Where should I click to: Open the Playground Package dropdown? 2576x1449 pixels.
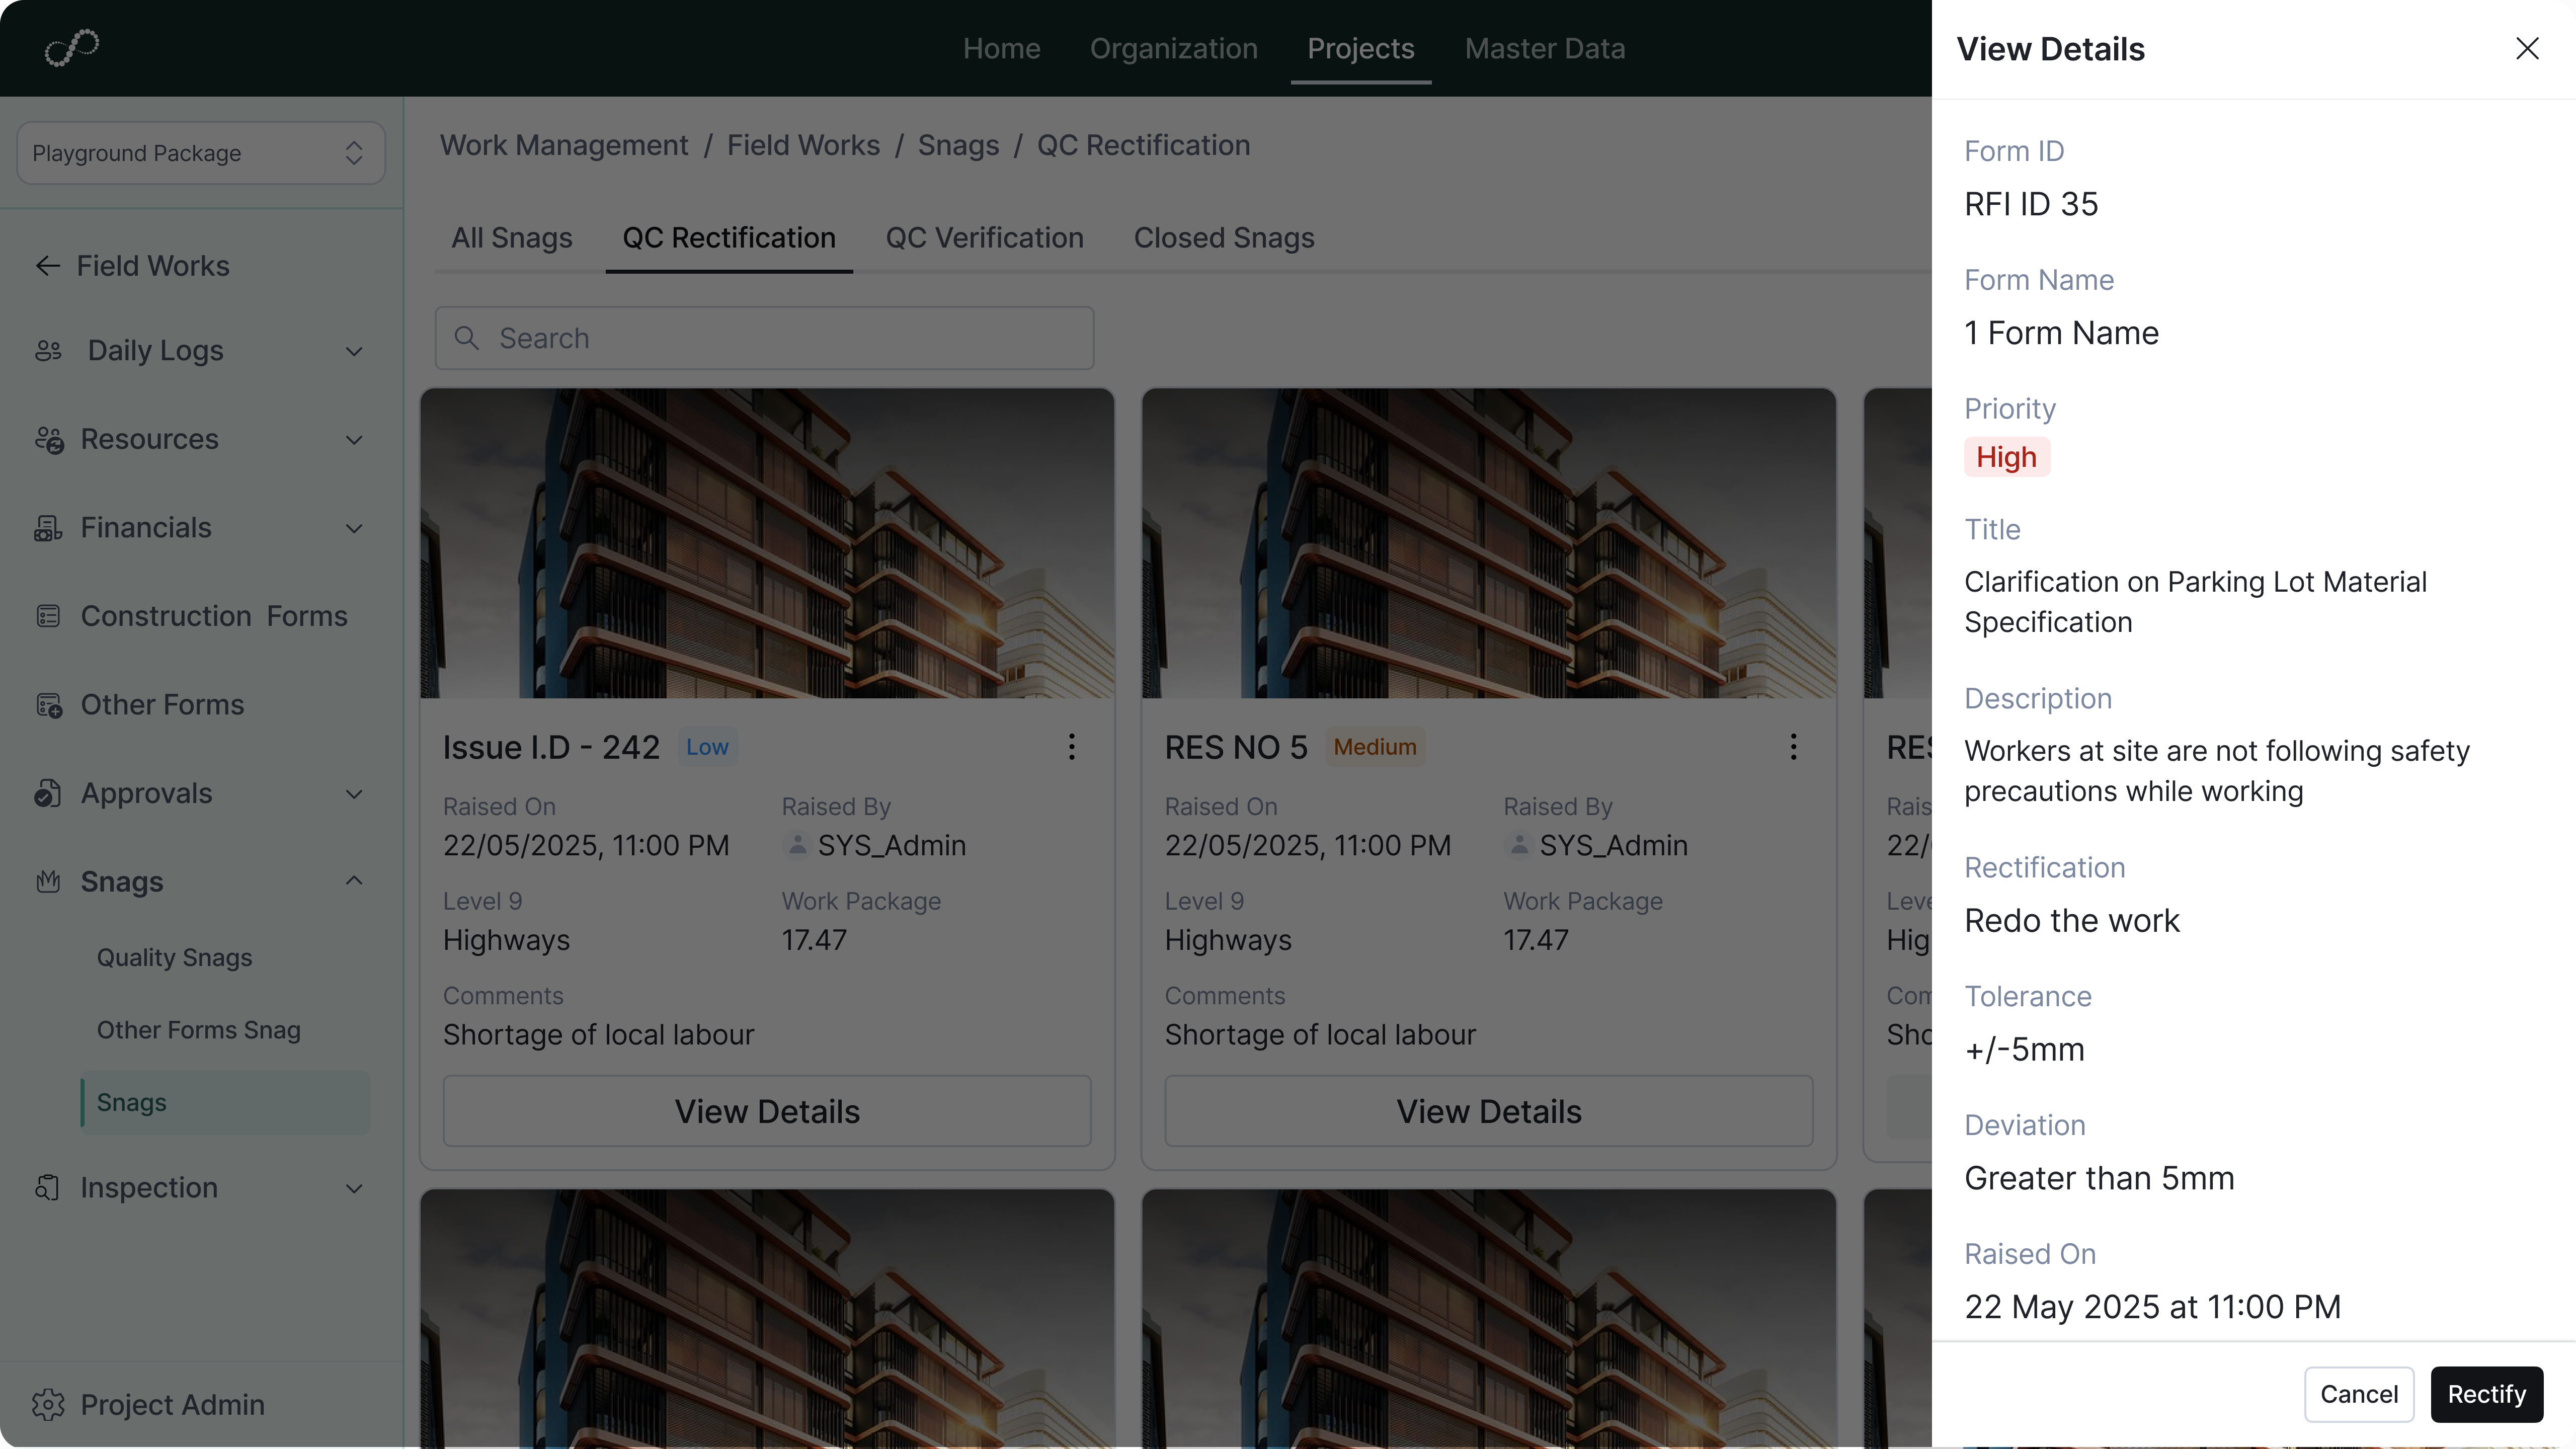coord(201,153)
